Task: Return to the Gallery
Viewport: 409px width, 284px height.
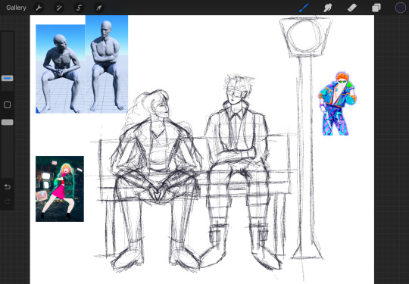Action: [16, 8]
